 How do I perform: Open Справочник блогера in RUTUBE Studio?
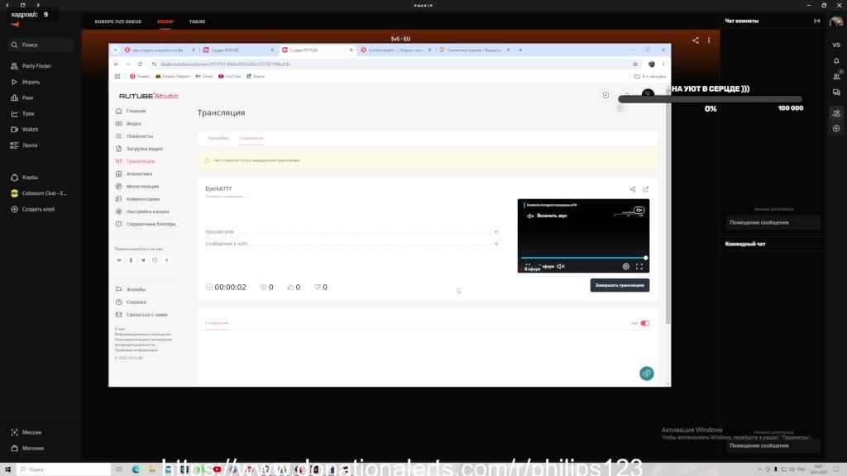(151, 224)
